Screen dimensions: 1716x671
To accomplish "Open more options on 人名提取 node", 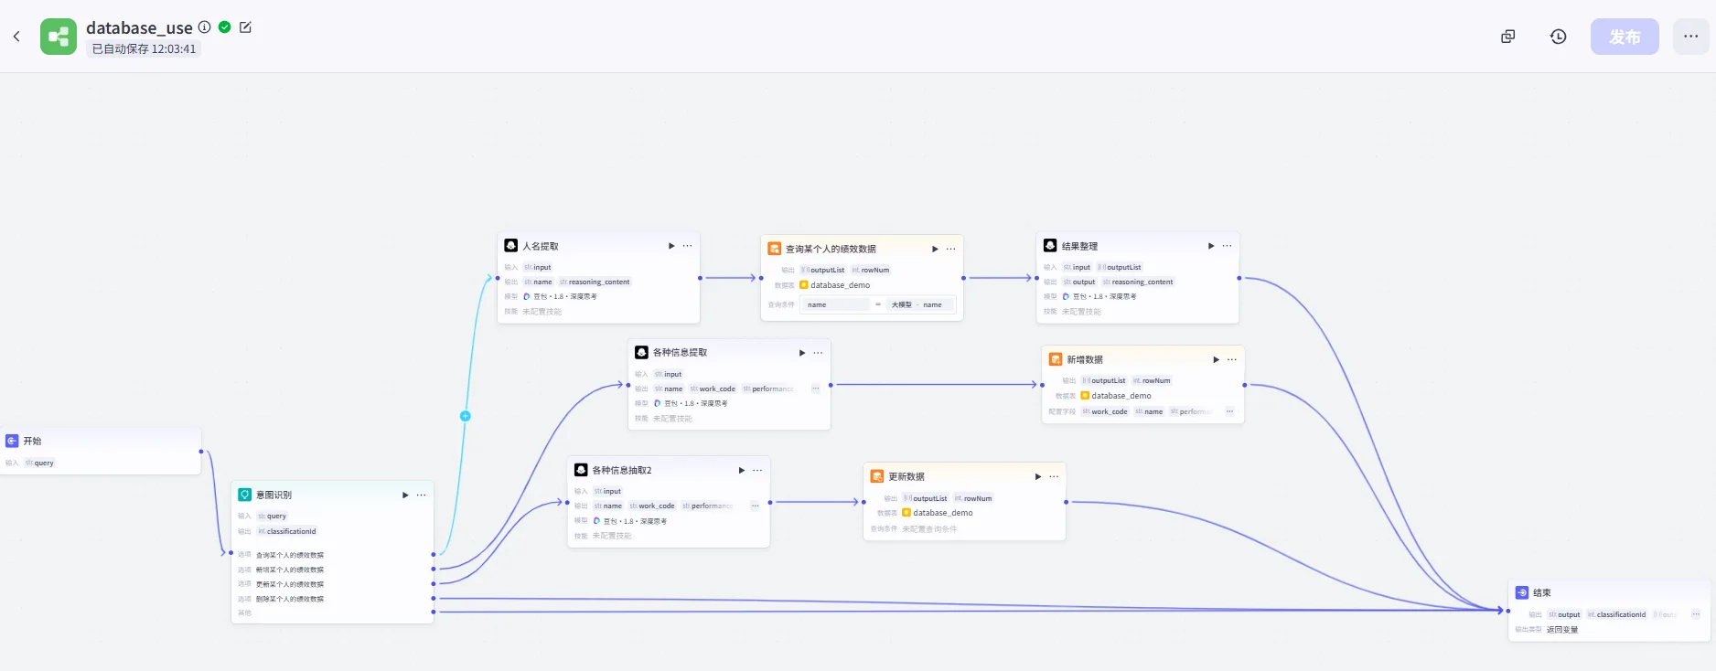I will point(688,246).
